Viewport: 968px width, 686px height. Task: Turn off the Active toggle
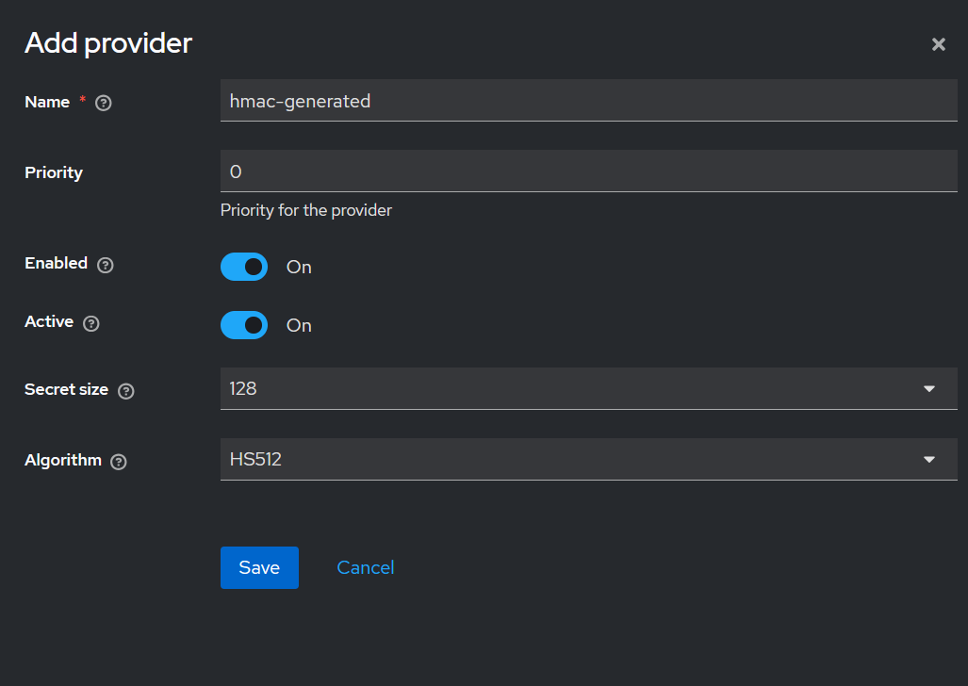244,325
